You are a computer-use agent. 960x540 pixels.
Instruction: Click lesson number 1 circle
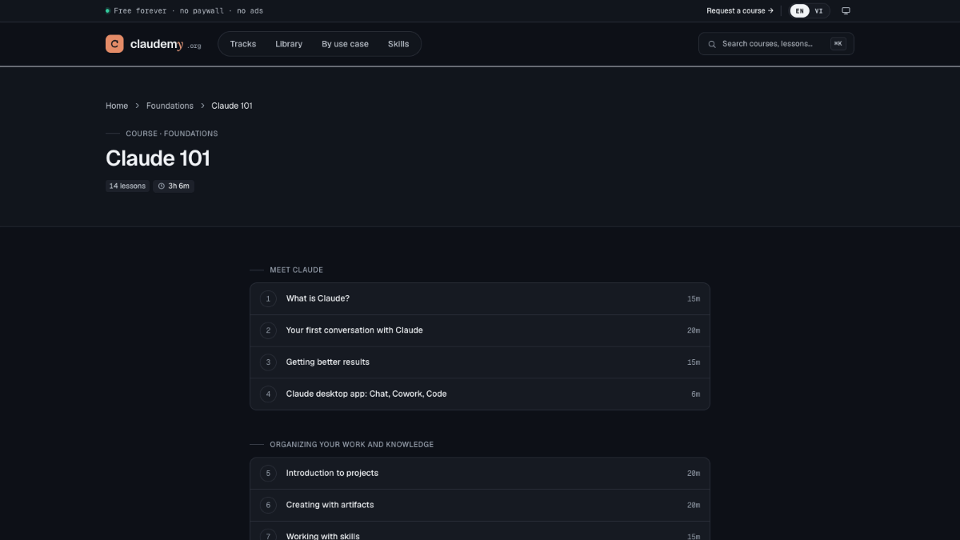[268, 298]
